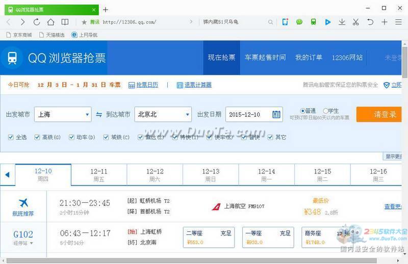Click the orange 请登录 button
Screen dimensions: 408x264
coord(379,114)
